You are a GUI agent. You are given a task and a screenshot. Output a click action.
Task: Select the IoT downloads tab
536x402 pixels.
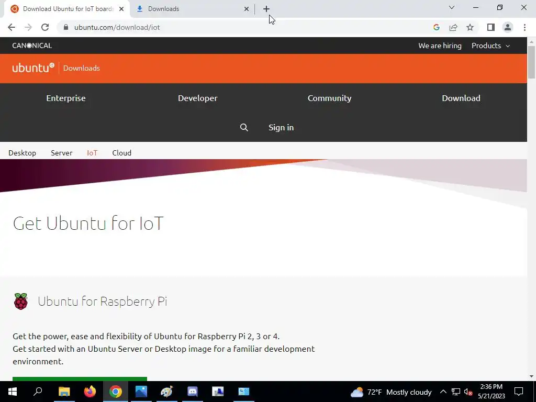click(92, 153)
